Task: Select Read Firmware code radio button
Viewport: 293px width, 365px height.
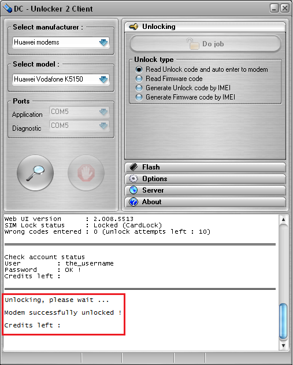Action: (x=139, y=79)
